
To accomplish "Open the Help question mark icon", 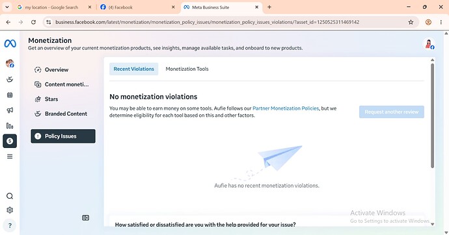I will coord(10,225).
